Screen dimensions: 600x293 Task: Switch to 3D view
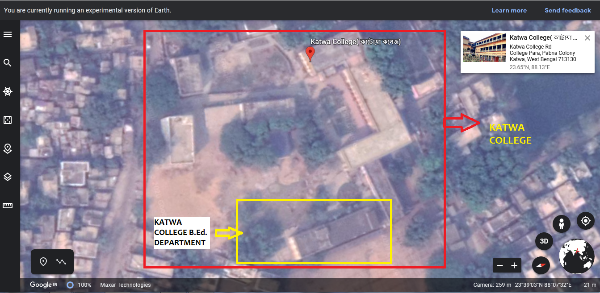coord(544,242)
